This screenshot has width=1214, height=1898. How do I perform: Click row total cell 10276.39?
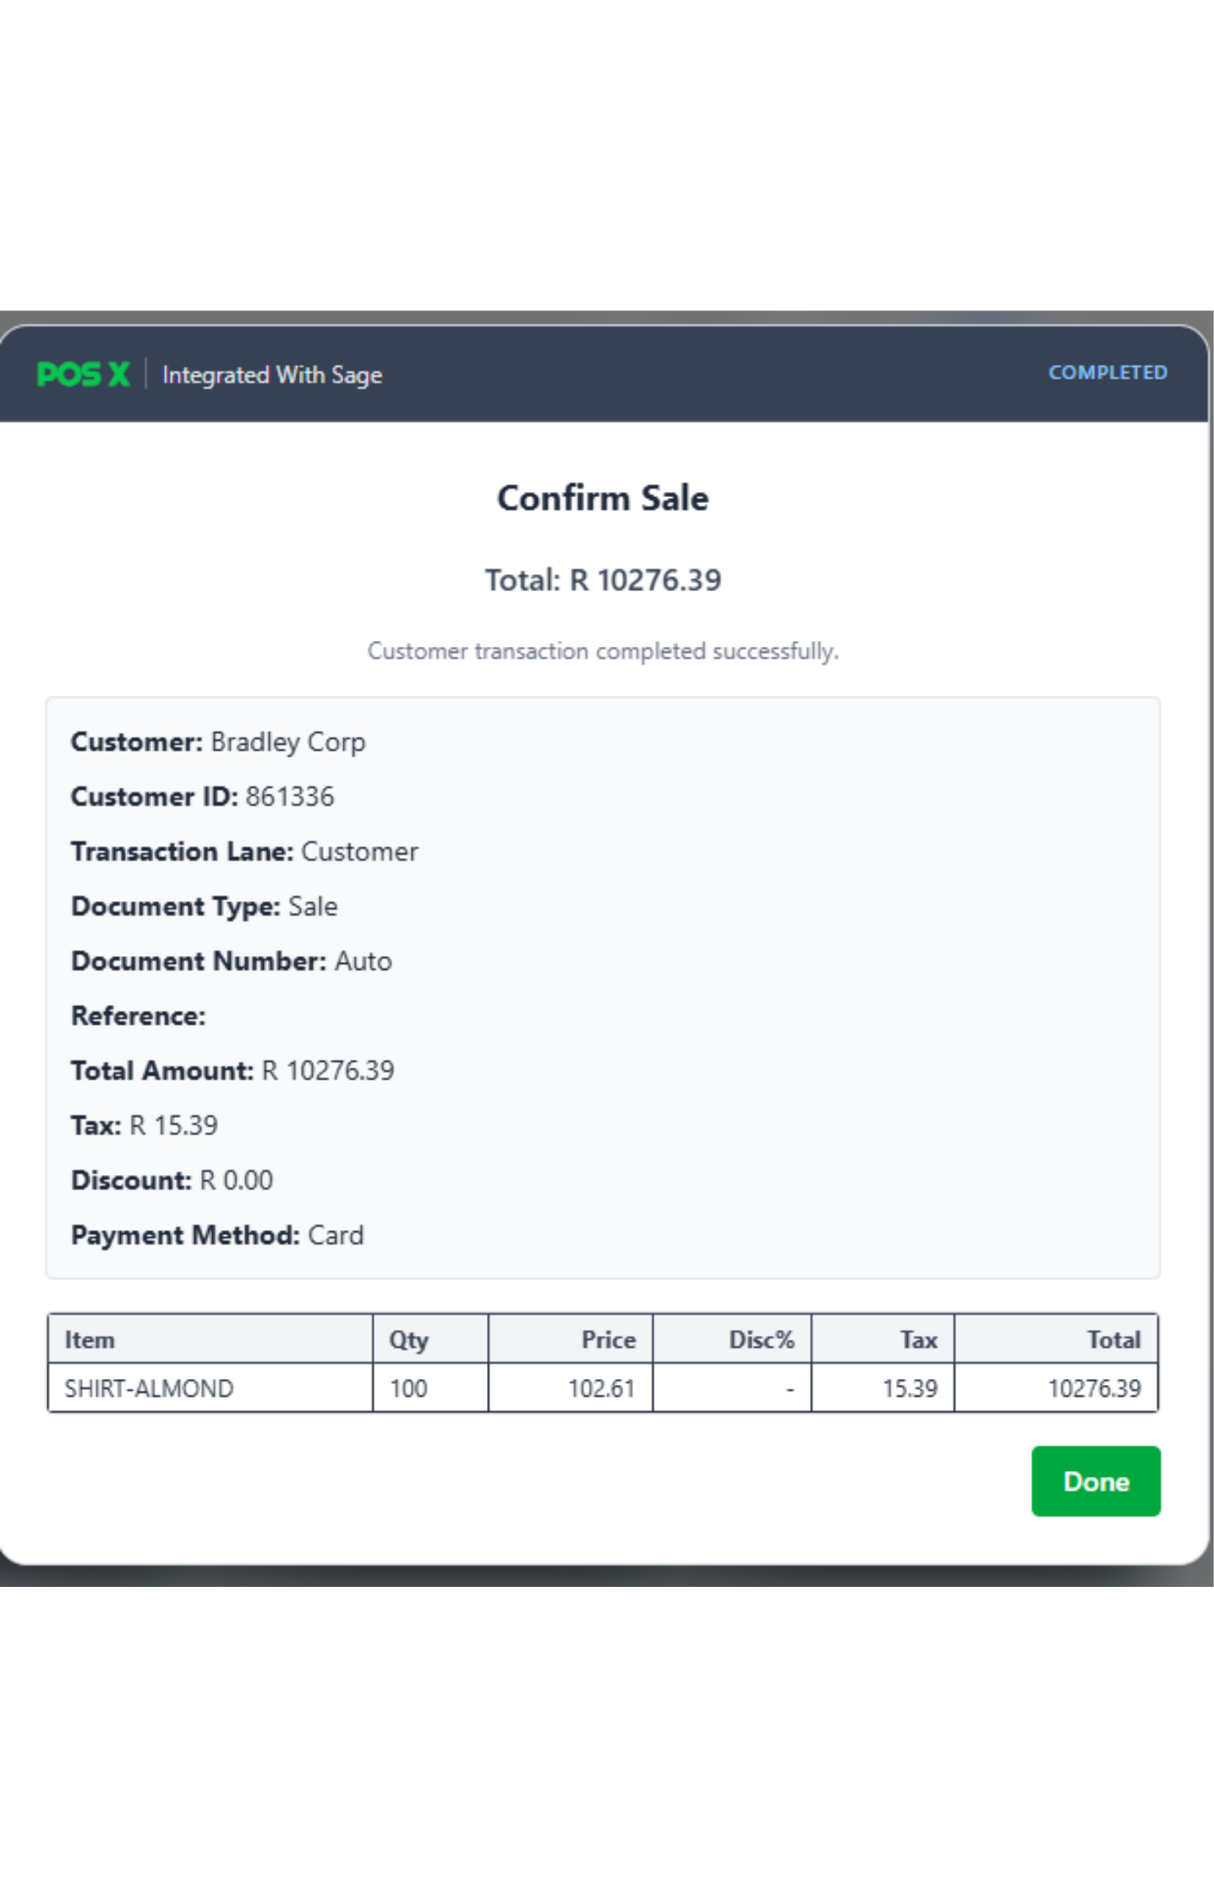coord(1056,1387)
